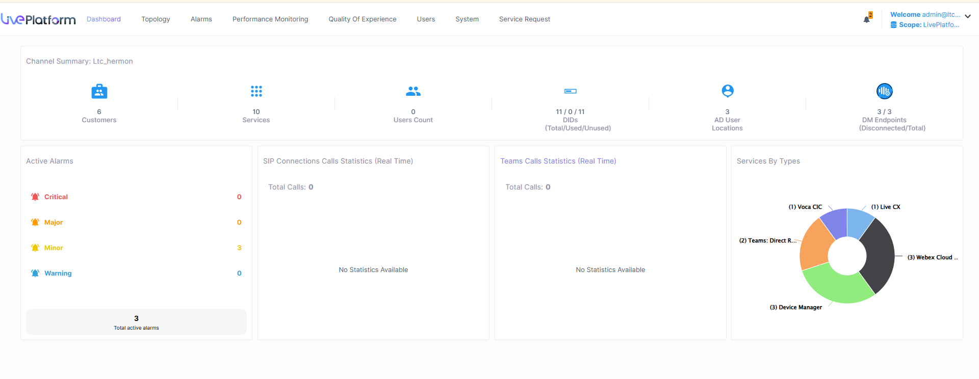
Task: Open Quality Of Experience menu
Action: coord(362,19)
